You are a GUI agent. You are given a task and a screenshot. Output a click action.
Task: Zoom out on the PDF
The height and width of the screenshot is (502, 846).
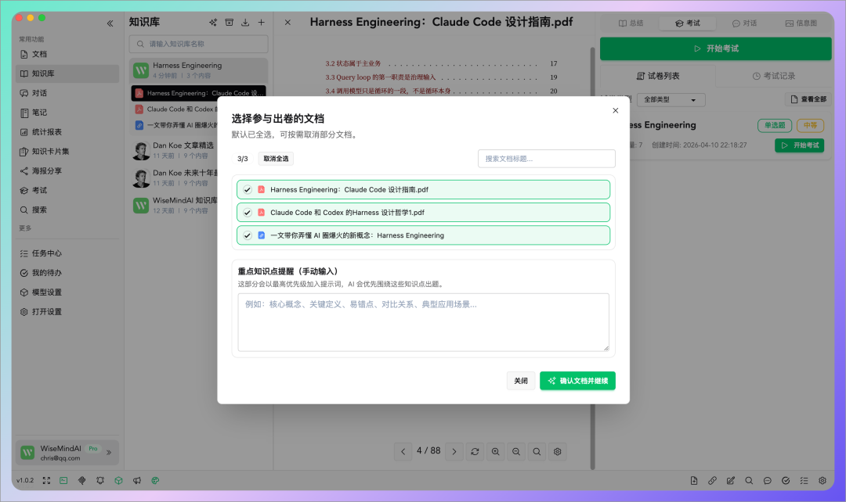(x=516, y=451)
